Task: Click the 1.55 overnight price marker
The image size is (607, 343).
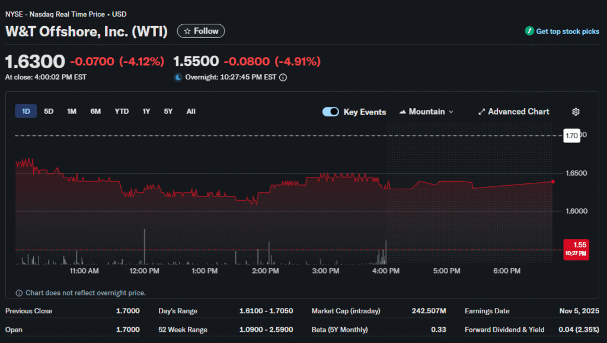Action: 576,249
